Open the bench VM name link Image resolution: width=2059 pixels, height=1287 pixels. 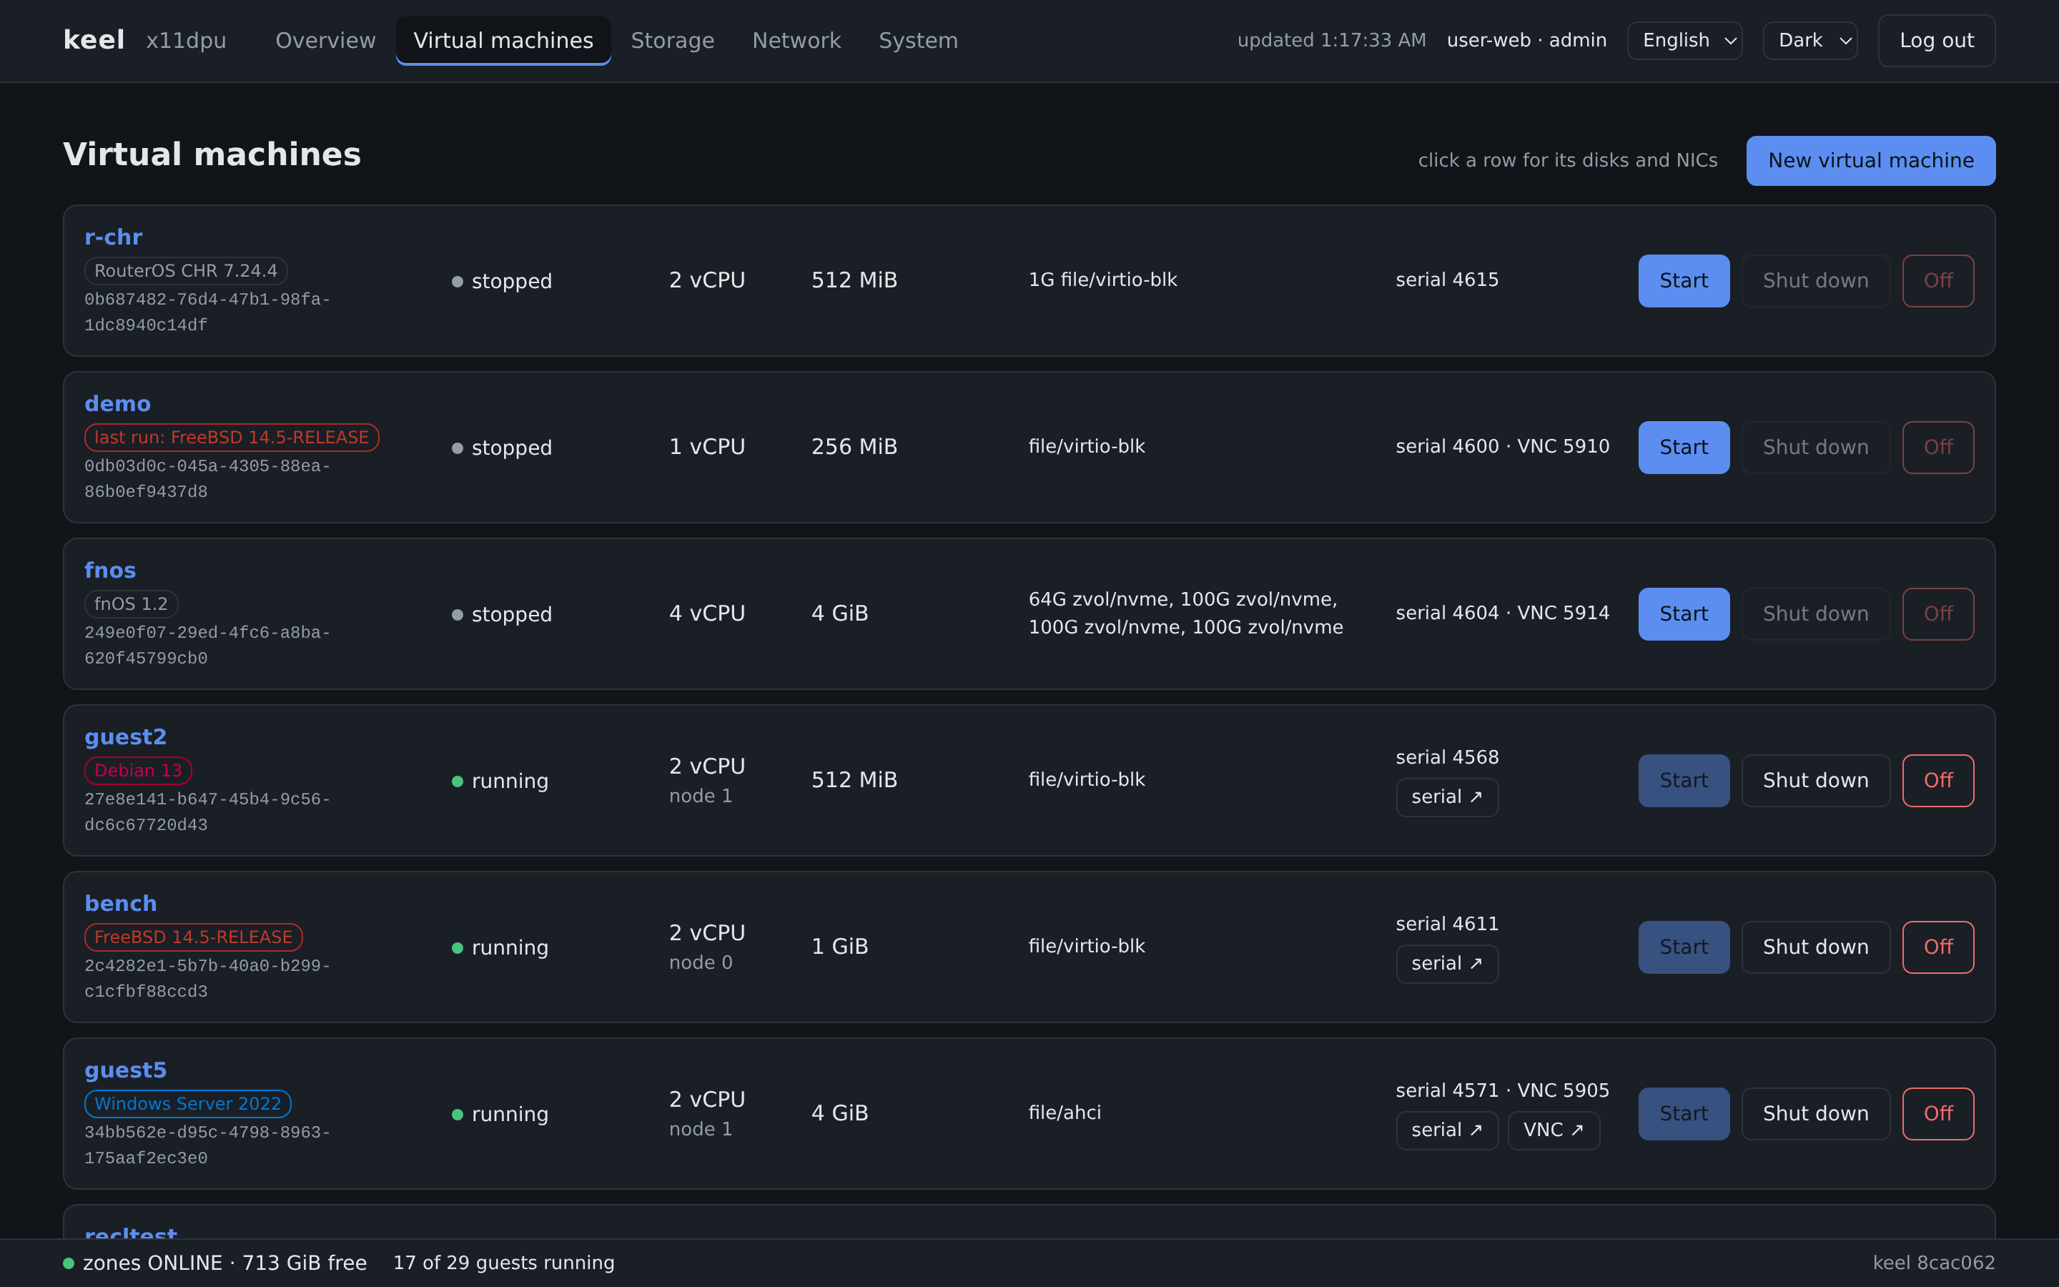coord(120,903)
